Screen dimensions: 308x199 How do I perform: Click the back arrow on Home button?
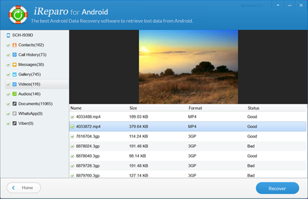click(x=13, y=188)
